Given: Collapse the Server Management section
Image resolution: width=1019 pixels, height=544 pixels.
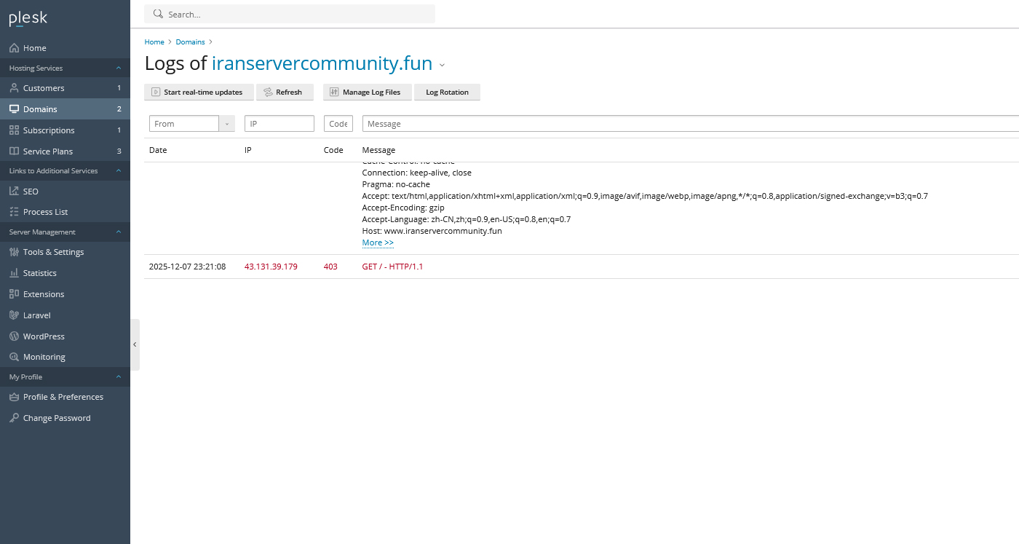Looking at the screenshot, I should [x=119, y=232].
